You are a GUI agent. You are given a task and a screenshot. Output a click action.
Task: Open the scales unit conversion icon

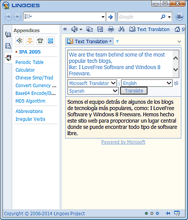[30, 41]
